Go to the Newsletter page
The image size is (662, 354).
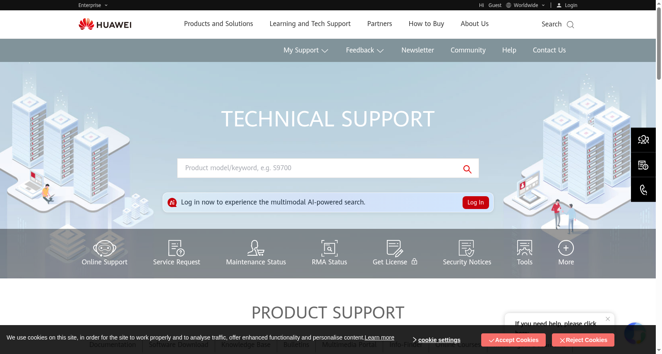click(417, 50)
